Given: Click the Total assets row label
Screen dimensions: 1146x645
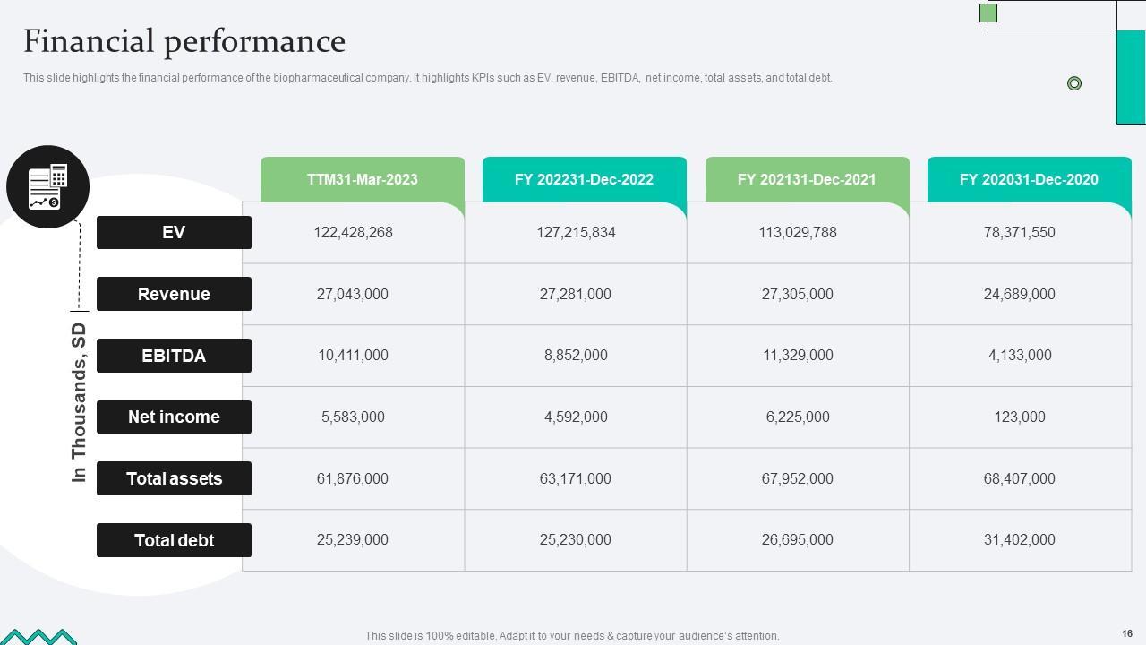Looking at the screenshot, I should pyautogui.click(x=174, y=478).
